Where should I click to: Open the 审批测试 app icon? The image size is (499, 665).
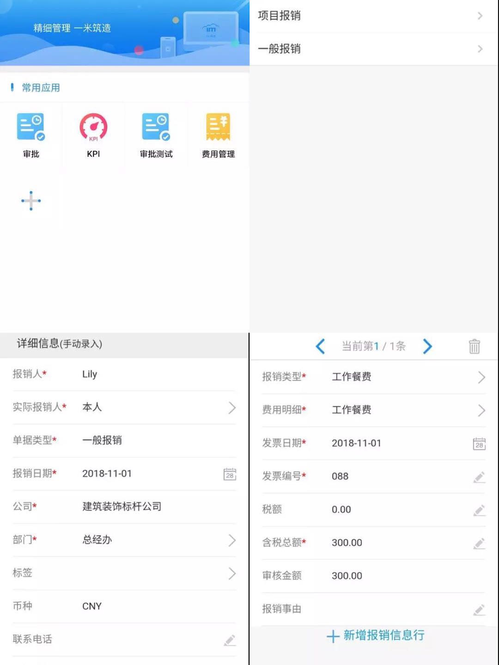[x=156, y=134]
